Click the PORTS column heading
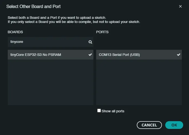The width and height of the screenshot is (189, 135). 102,32
